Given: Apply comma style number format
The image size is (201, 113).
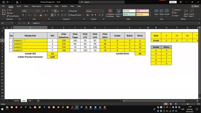Looking at the screenshot, I should pos(95,15).
